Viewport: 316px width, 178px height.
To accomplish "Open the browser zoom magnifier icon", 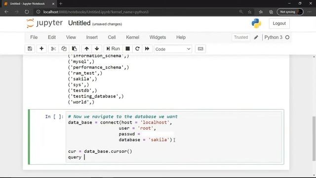I will point(241,12).
